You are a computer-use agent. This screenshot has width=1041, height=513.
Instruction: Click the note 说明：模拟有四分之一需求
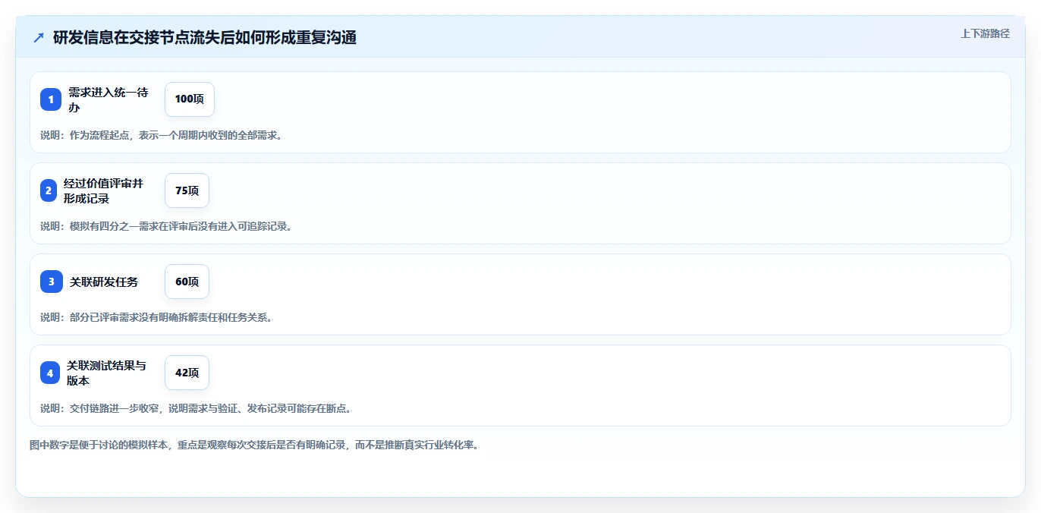click(166, 226)
